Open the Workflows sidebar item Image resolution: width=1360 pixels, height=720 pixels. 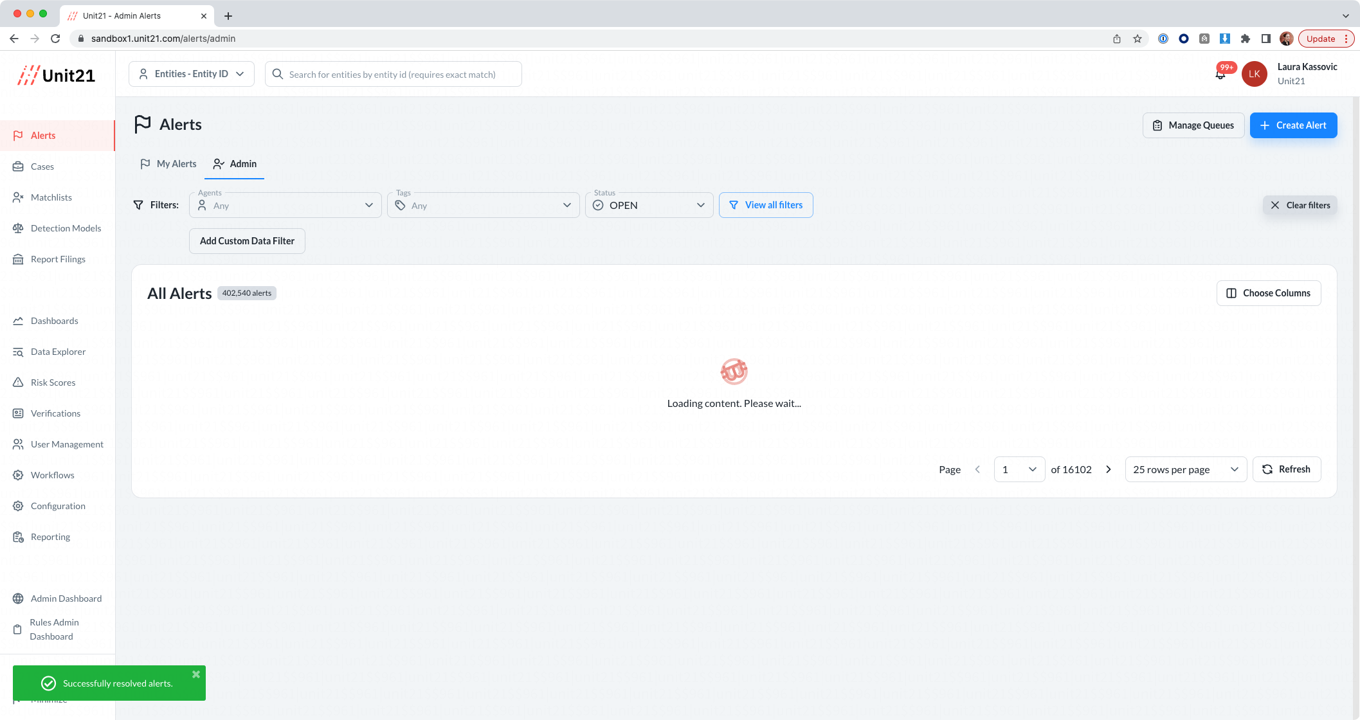coord(52,475)
